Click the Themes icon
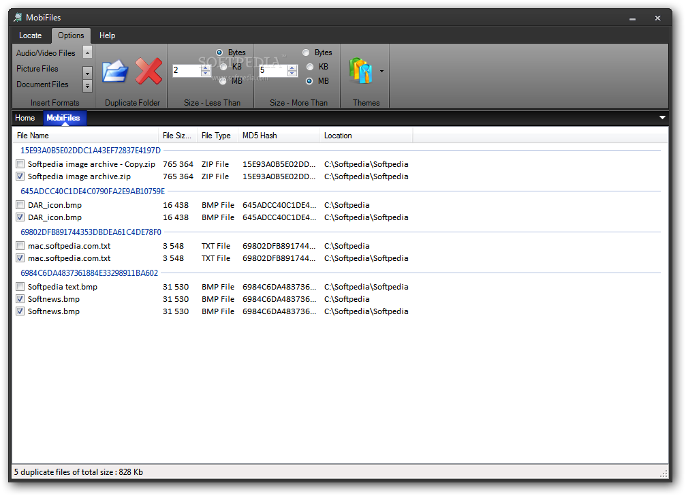 coord(361,71)
